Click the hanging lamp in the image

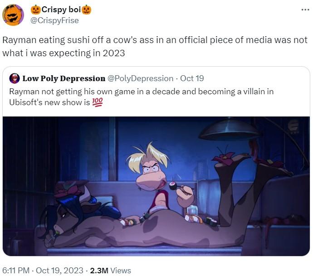click(230, 130)
